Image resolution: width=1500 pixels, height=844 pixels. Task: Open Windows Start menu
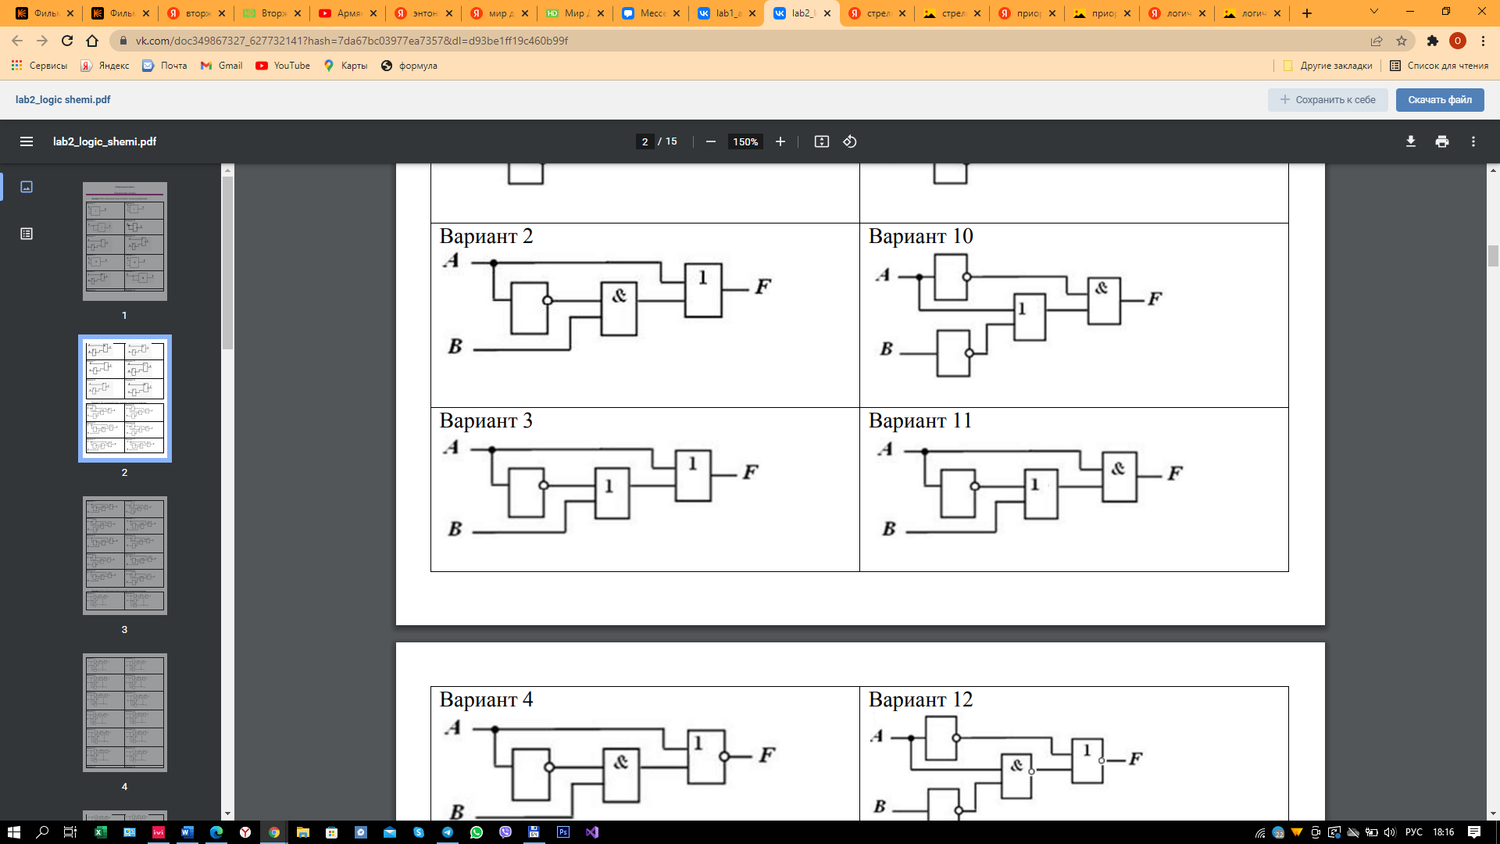13,832
